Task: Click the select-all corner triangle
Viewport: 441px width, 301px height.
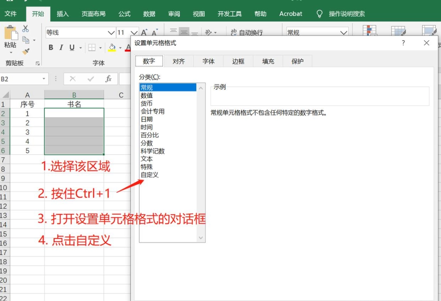Action: coord(5,95)
